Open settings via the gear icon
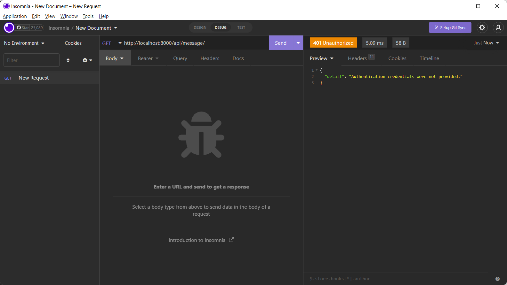Viewport: 507px width, 285px height. click(482, 27)
